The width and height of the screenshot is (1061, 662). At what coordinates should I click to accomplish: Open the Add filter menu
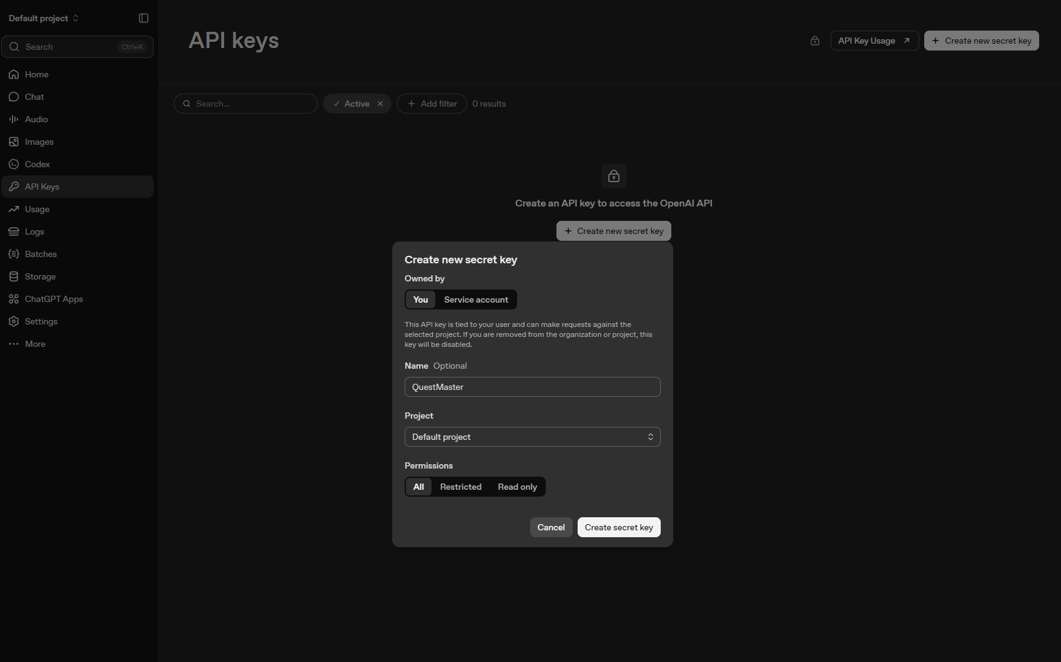[432, 104]
